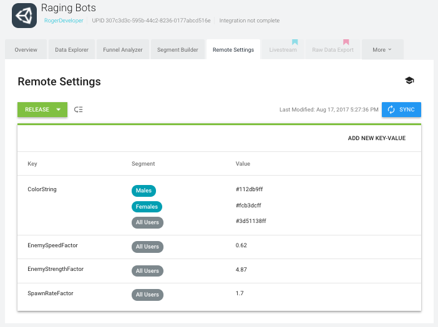Open the Data Explorer tab
Image resolution: width=438 pixels, height=327 pixels.
[72, 50]
